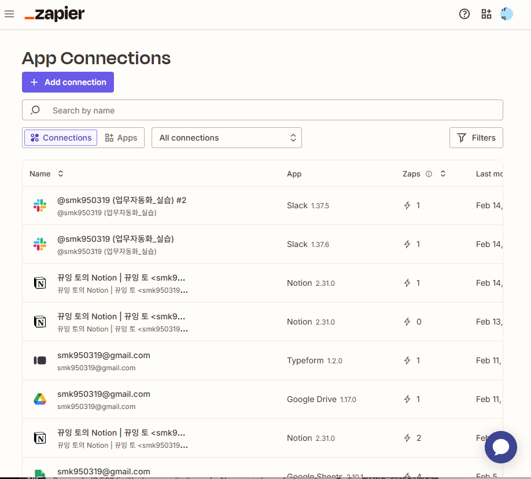The width and height of the screenshot is (531, 479).
Task: Open Google Drive smk950319@gmail.com connection name
Action: click(x=104, y=394)
